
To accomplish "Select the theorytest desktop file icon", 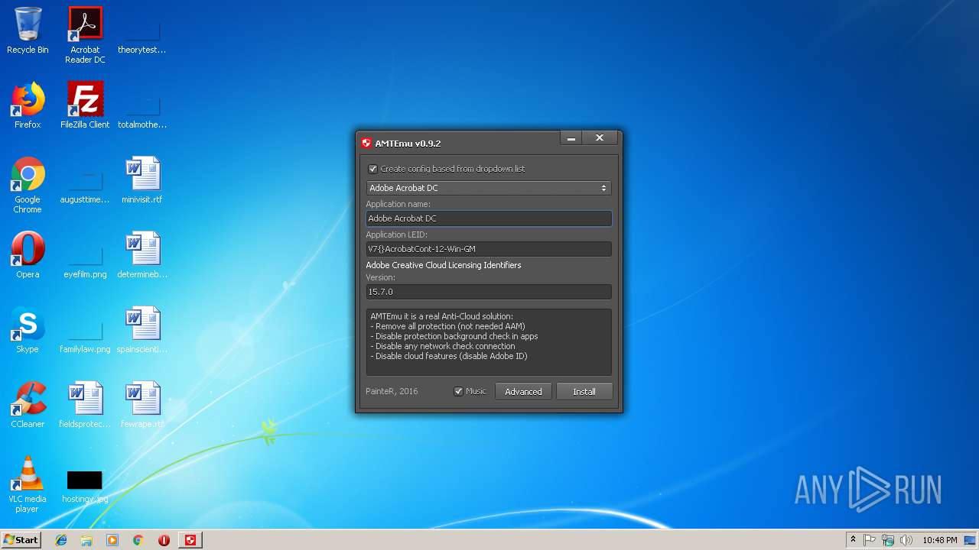I will (x=142, y=35).
